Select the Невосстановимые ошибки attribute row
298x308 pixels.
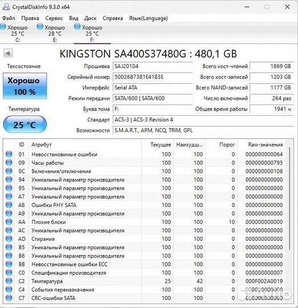click(x=144, y=154)
